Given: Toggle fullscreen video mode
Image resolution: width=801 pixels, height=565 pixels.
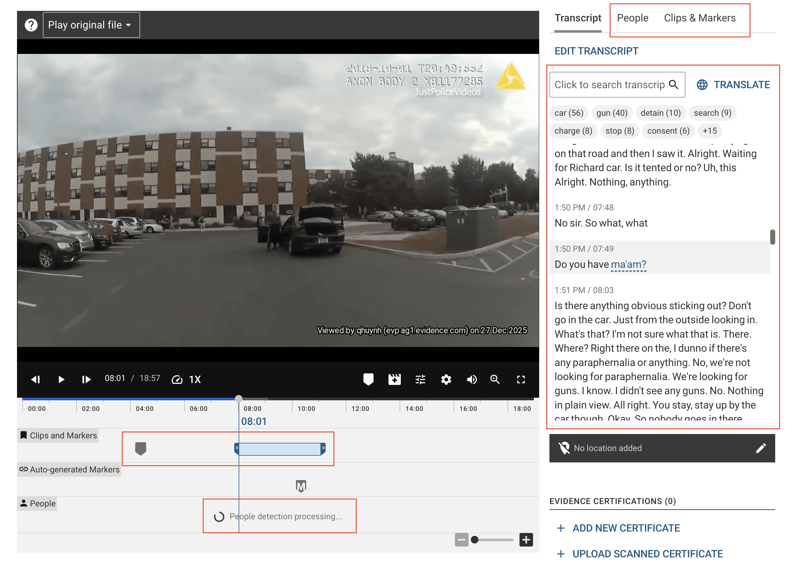Looking at the screenshot, I should tap(520, 379).
